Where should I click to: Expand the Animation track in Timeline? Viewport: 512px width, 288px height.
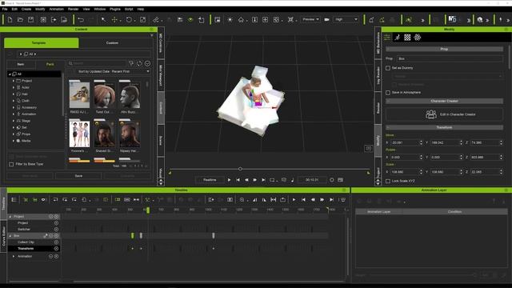pyautogui.click(x=14, y=256)
